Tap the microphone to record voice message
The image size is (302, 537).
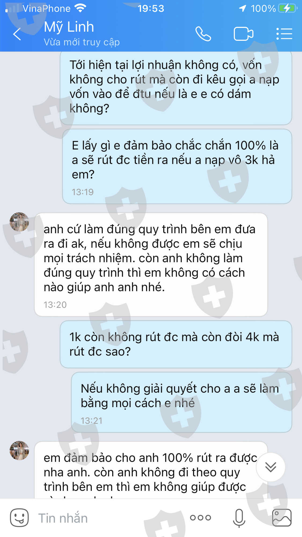tap(239, 518)
